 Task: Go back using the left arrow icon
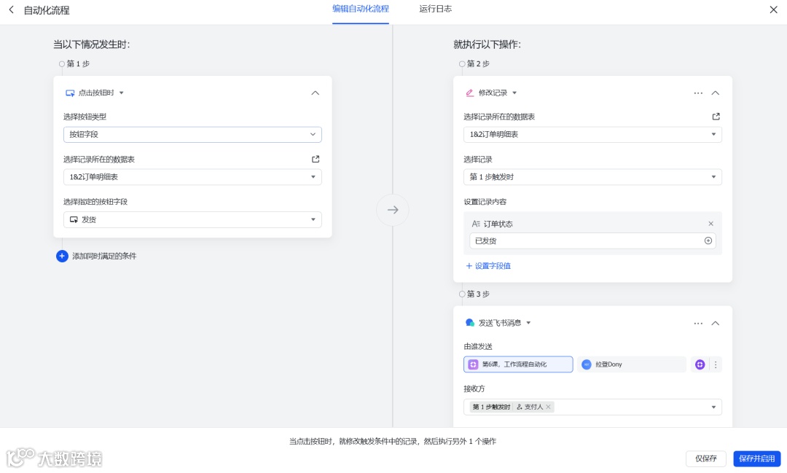tap(11, 9)
